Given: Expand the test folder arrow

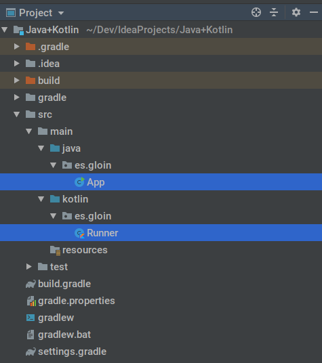Looking at the screenshot, I should 28,267.
